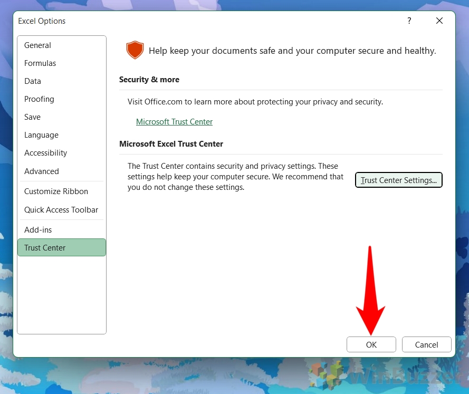Viewport: 469px width, 394px height.
Task: Select Formulas in the sidebar
Action: coord(62,63)
